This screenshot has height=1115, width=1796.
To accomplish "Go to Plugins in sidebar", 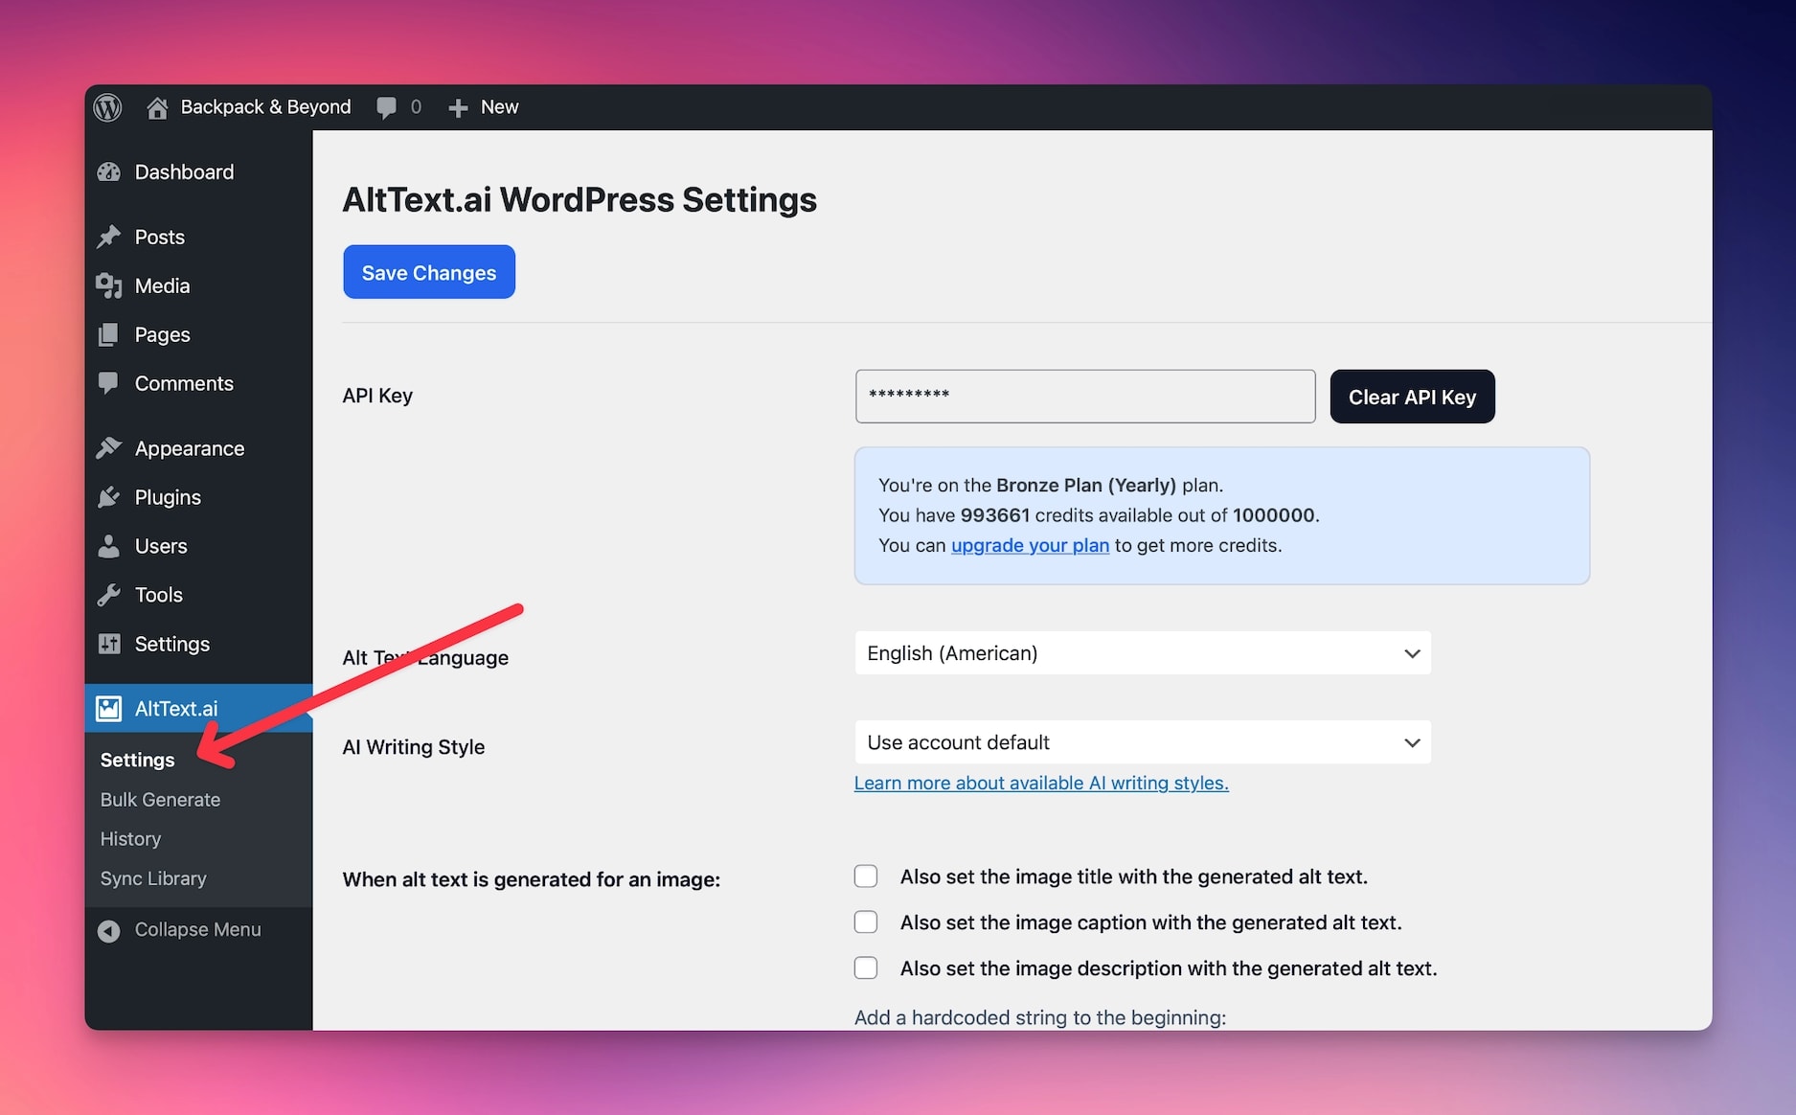I will pyautogui.click(x=198, y=497).
